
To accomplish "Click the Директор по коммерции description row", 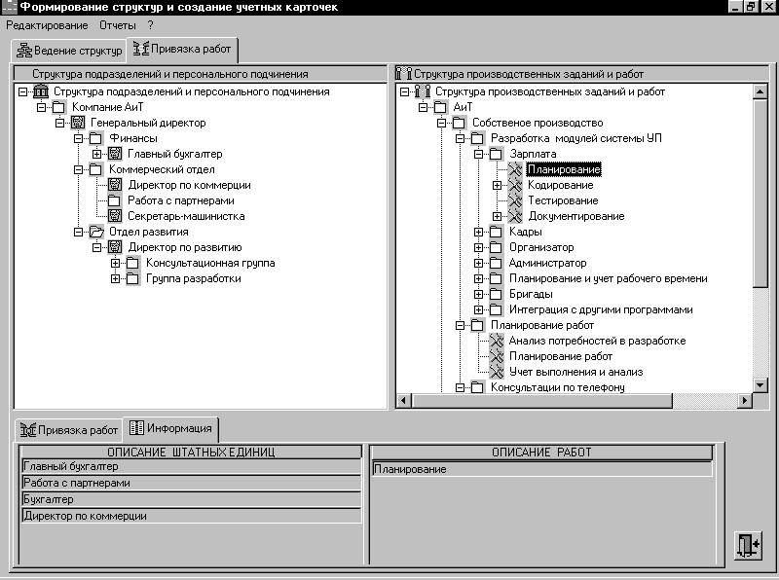I will click(x=192, y=516).
